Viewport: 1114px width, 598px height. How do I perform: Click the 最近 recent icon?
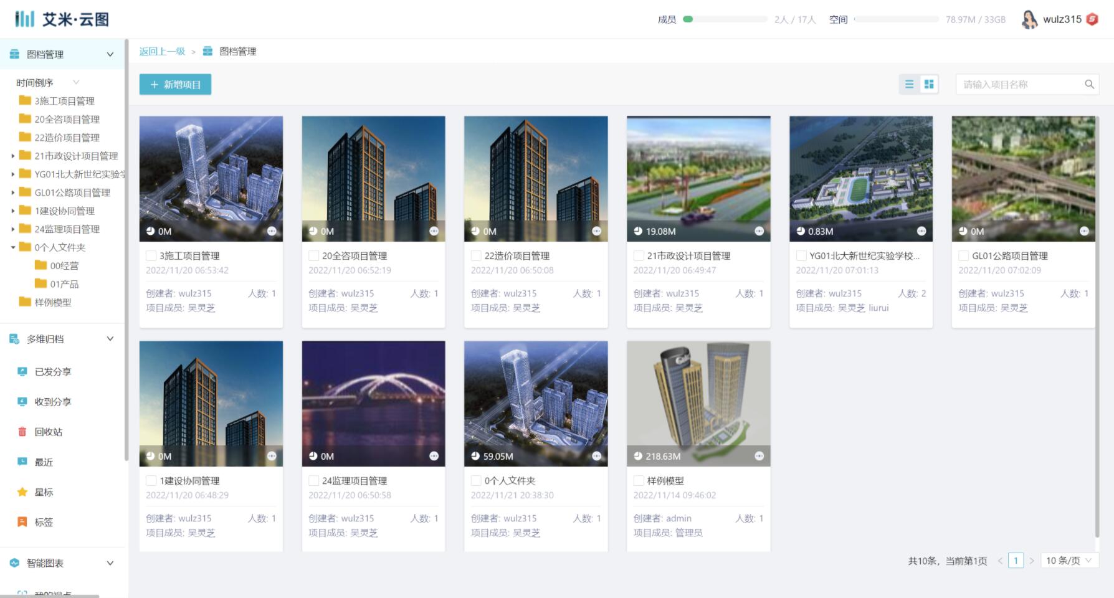[x=22, y=462]
